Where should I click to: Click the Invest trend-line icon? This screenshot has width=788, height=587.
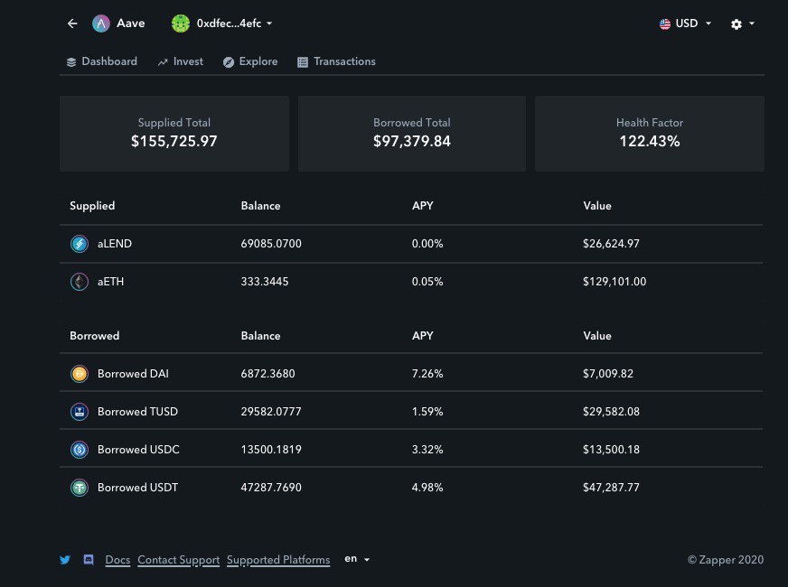[163, 62]
